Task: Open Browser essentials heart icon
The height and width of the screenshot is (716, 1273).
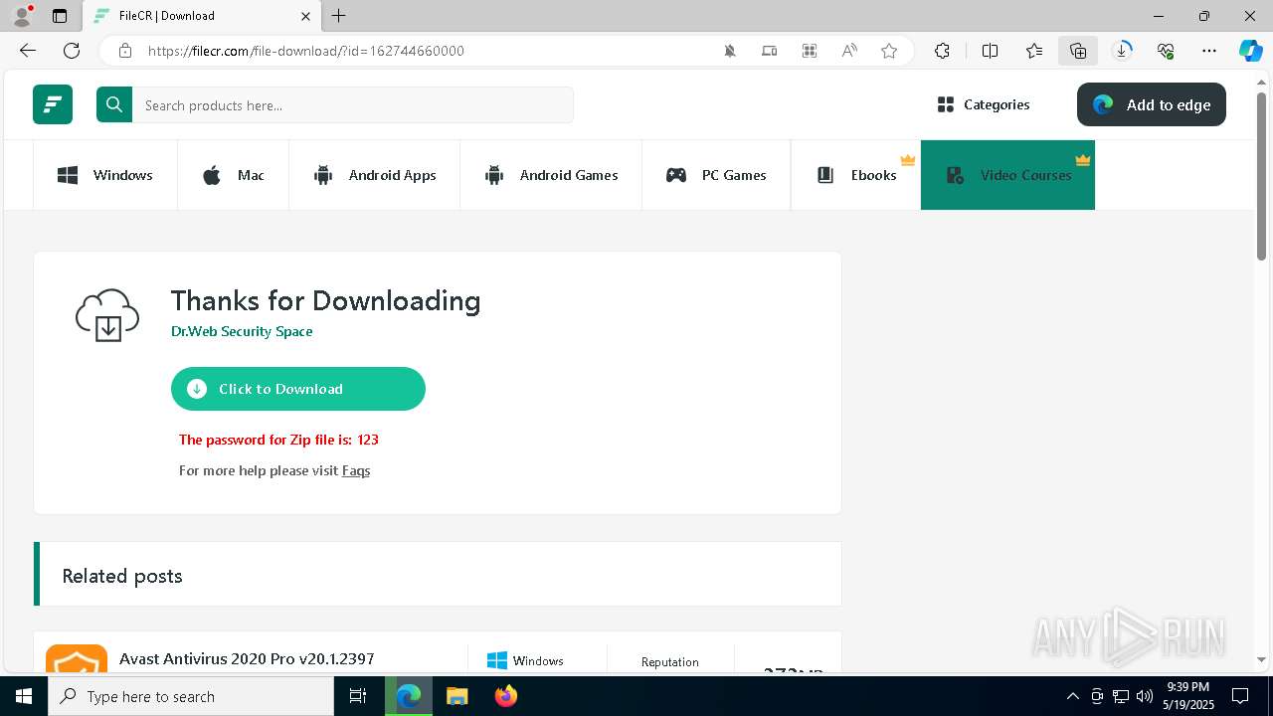Action: tap(1166, 51)
